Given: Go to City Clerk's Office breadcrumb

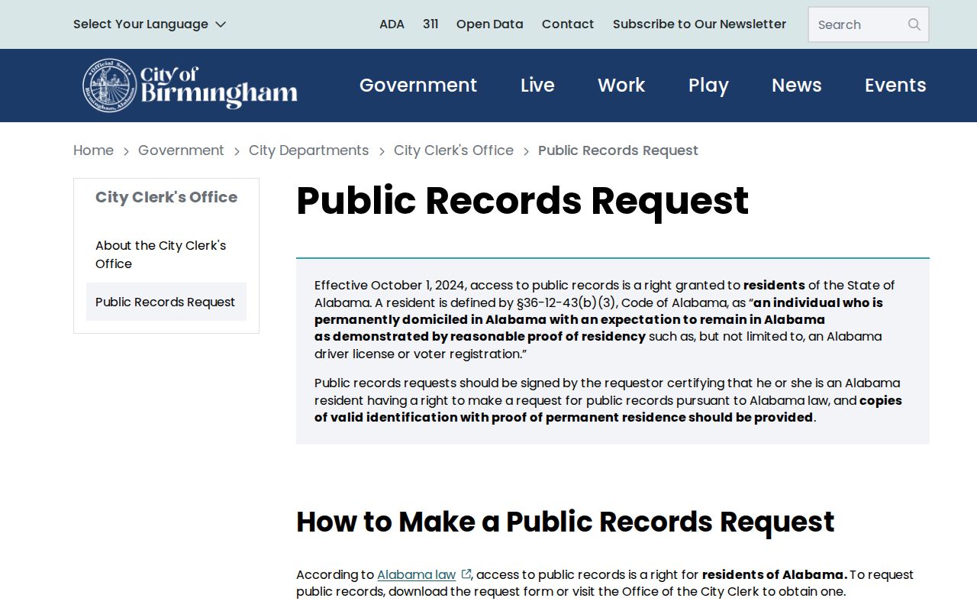Looking at the screenshot, I should [453, 150].
